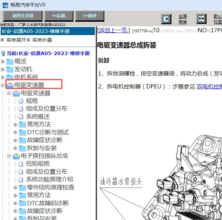
Task: Go forward with >>前进 button
Action: [90, 16]
